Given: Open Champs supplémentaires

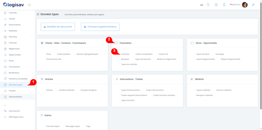Looking at the screenshot, I should 100,27.
